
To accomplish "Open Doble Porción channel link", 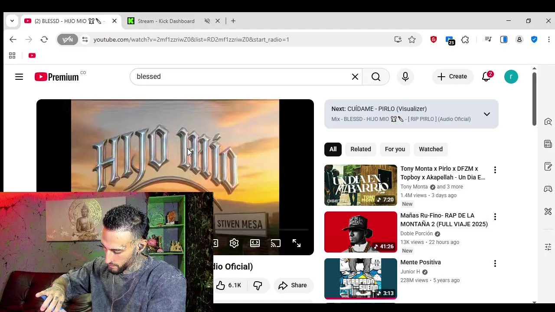I will point(417,234).
